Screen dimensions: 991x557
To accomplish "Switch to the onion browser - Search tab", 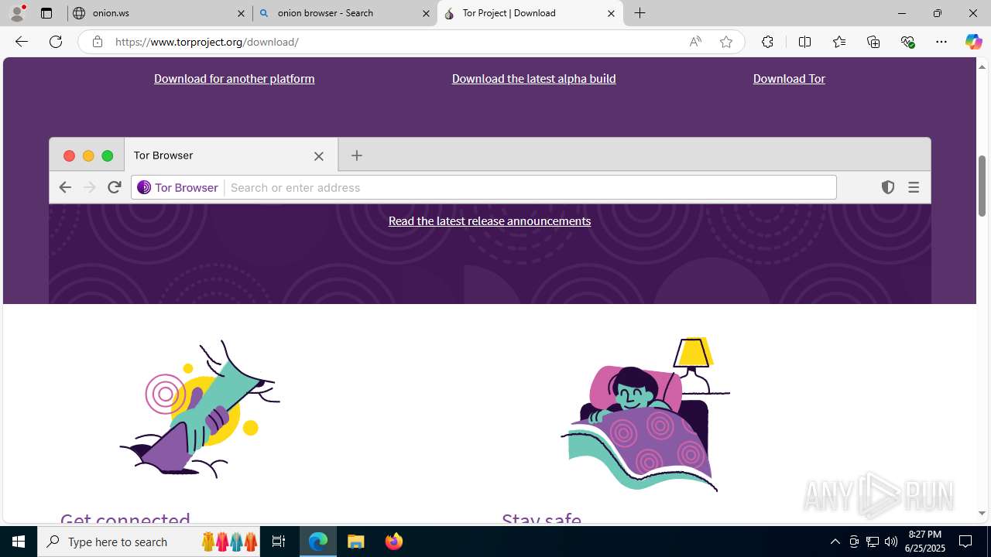I will 345,13.
